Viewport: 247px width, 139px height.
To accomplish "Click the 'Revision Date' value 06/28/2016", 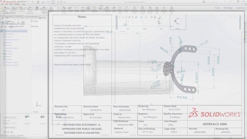I will (96, 110).
